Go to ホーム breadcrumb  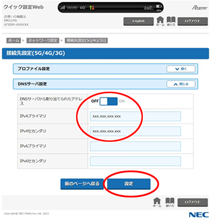coord(14,40)
